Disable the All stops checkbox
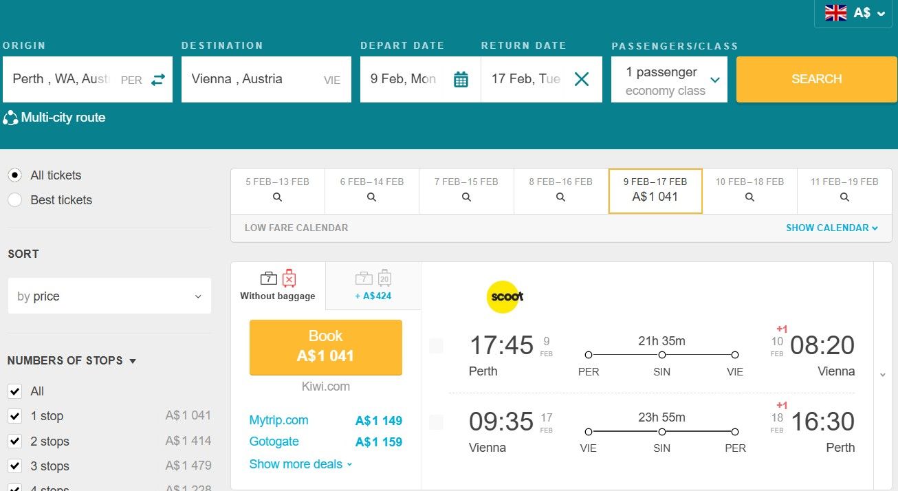Screen dimensions: 898x491 [14, 391]
